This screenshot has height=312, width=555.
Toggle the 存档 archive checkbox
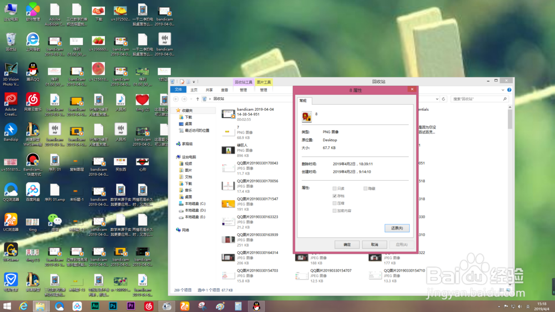point(335,196)
